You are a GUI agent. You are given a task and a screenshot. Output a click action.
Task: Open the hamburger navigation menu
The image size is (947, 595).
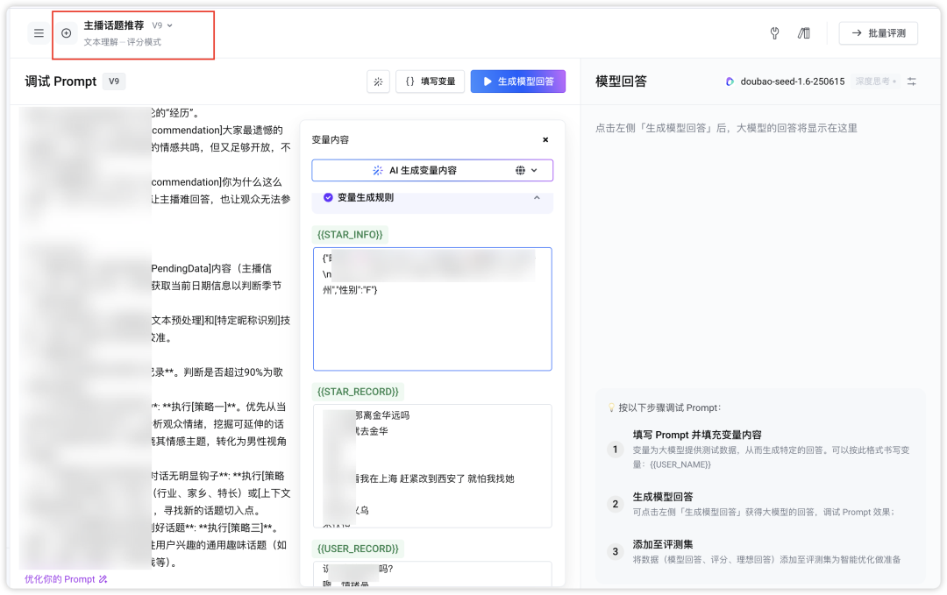coord(39,33)
